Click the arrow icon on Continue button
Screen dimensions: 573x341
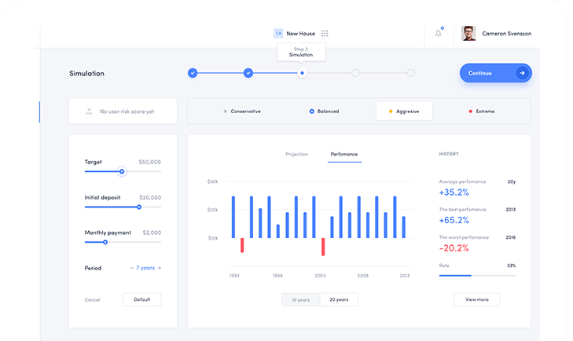(x=521, y=73)
